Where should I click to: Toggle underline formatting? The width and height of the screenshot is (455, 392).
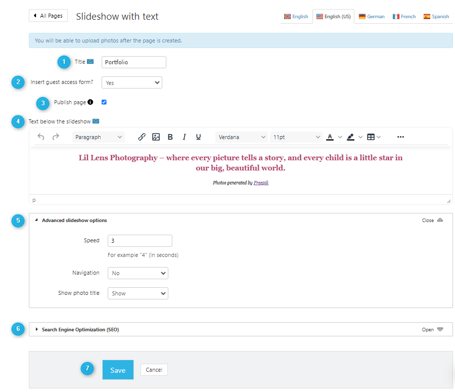[199, 137]
